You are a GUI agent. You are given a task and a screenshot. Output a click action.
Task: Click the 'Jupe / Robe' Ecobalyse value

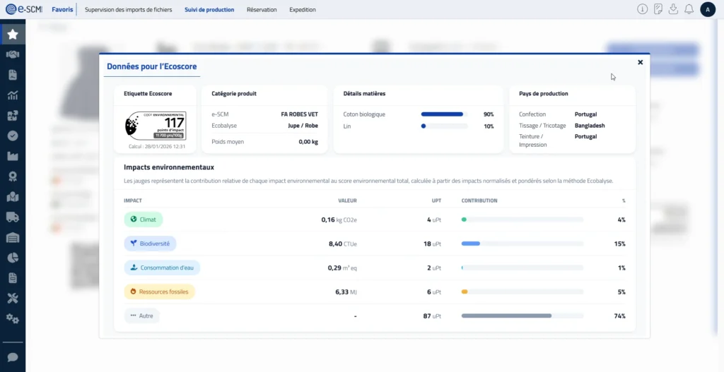[303, 126]
